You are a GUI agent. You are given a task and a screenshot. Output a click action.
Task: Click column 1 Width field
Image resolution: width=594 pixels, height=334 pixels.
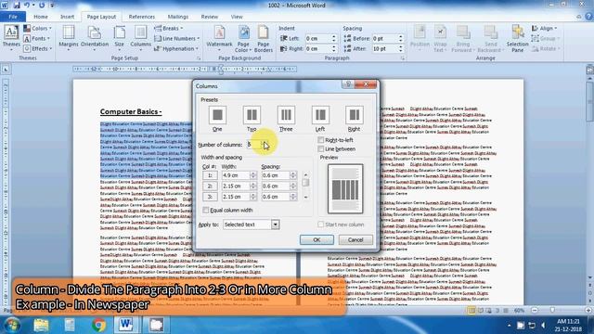pos(236,175)
